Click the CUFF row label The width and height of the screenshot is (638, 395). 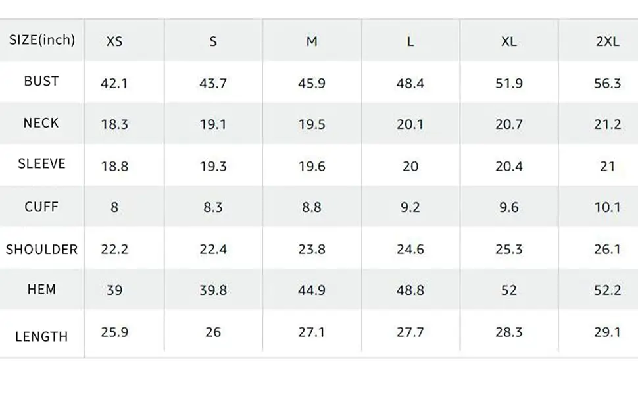pos(41,207)
